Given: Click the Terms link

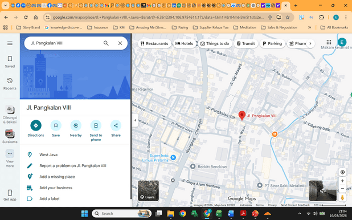Looking at the screenshot, I should (260, 205).
